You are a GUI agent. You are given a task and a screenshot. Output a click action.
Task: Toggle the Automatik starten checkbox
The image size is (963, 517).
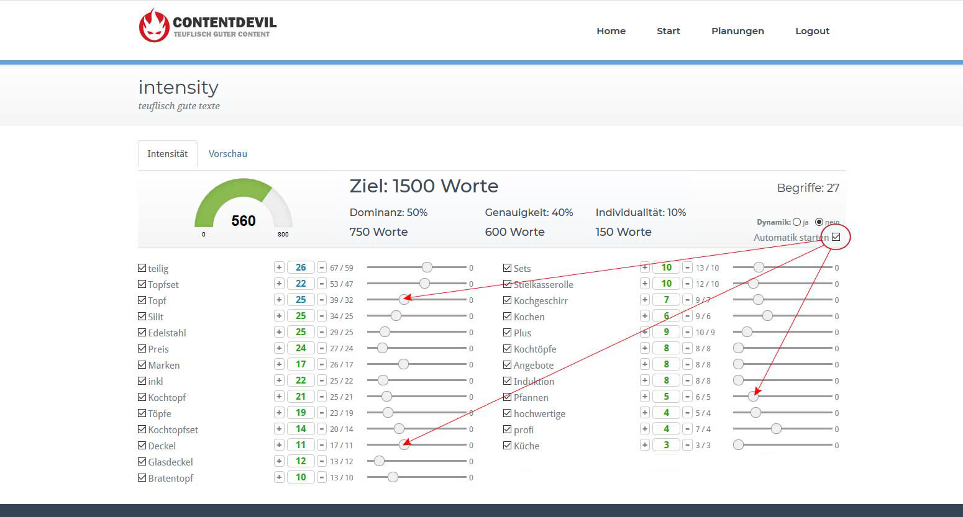pyautogui.click(x=836, y=237)
